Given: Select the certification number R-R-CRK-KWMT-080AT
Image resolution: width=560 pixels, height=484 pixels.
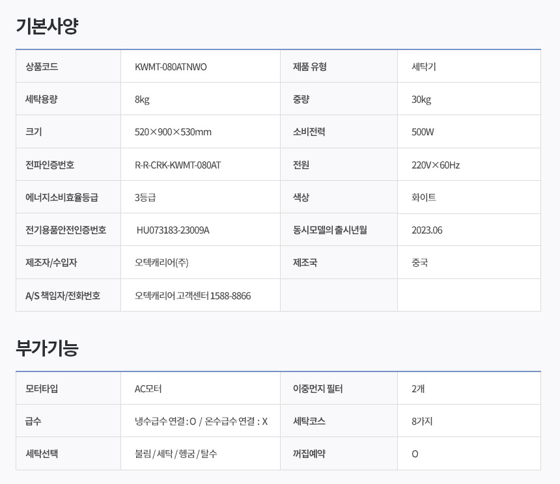Looking at the screenshot, I should (x=178, y=165).
